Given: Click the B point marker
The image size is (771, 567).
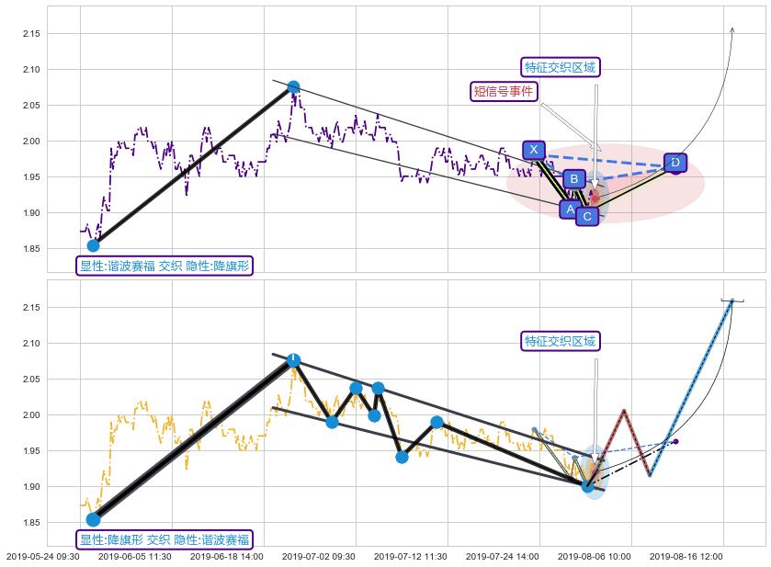Looking at the screenshot, I should [573, 179].
